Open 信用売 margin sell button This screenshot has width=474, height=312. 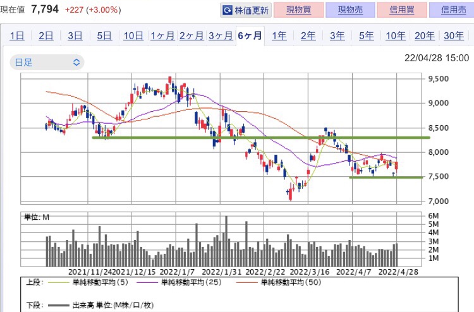[453, 10]
